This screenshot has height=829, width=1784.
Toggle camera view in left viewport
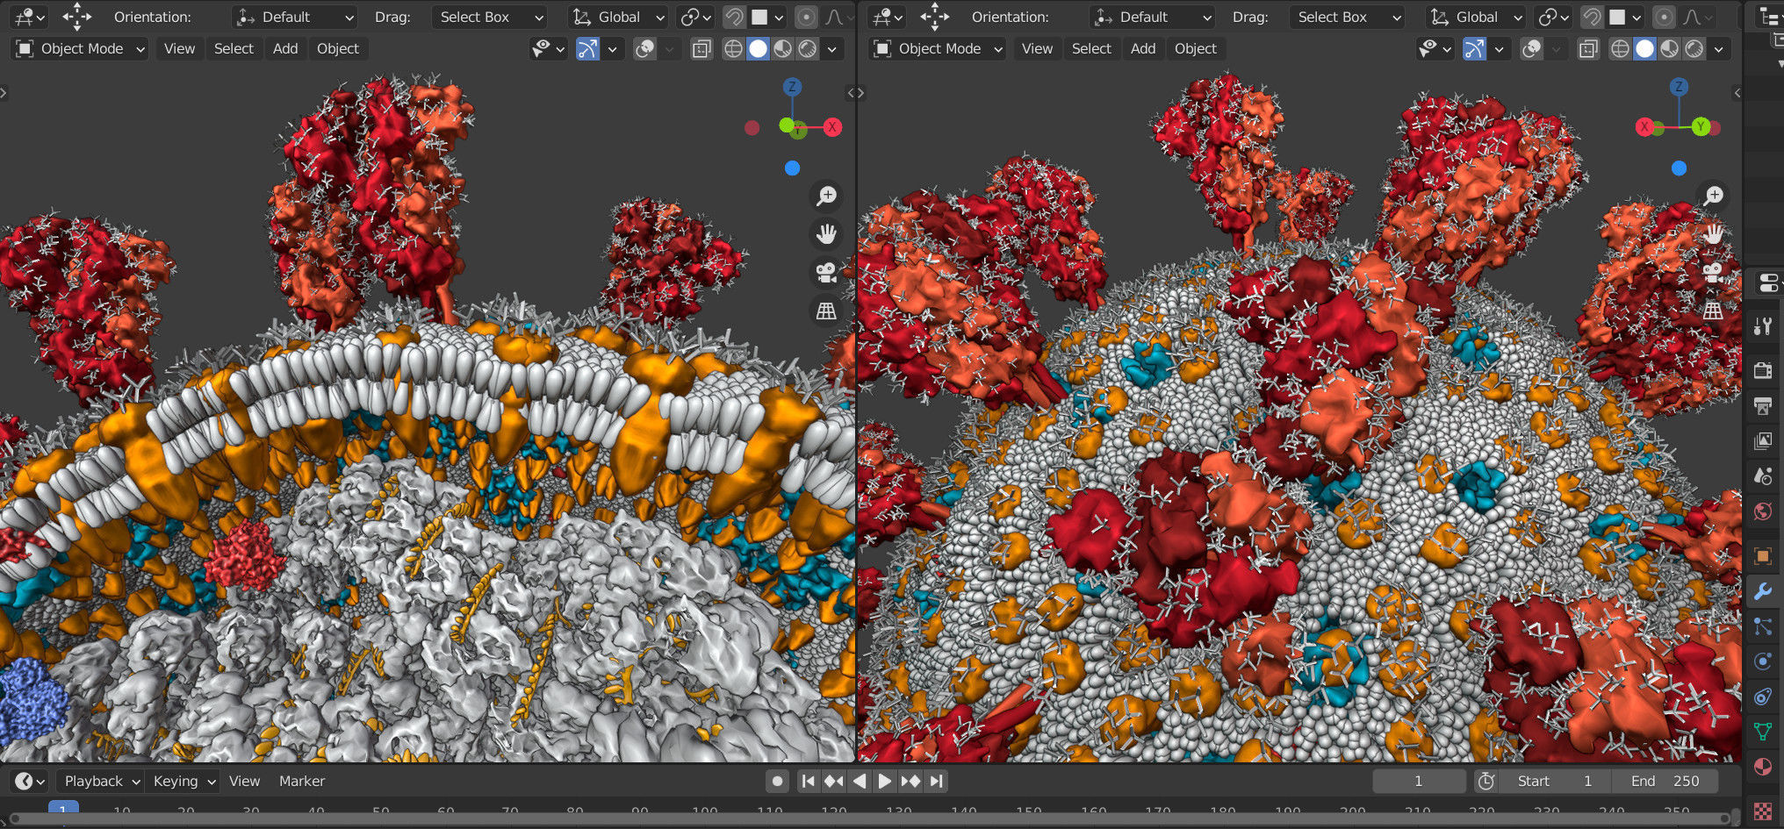(x=826, y=273)
